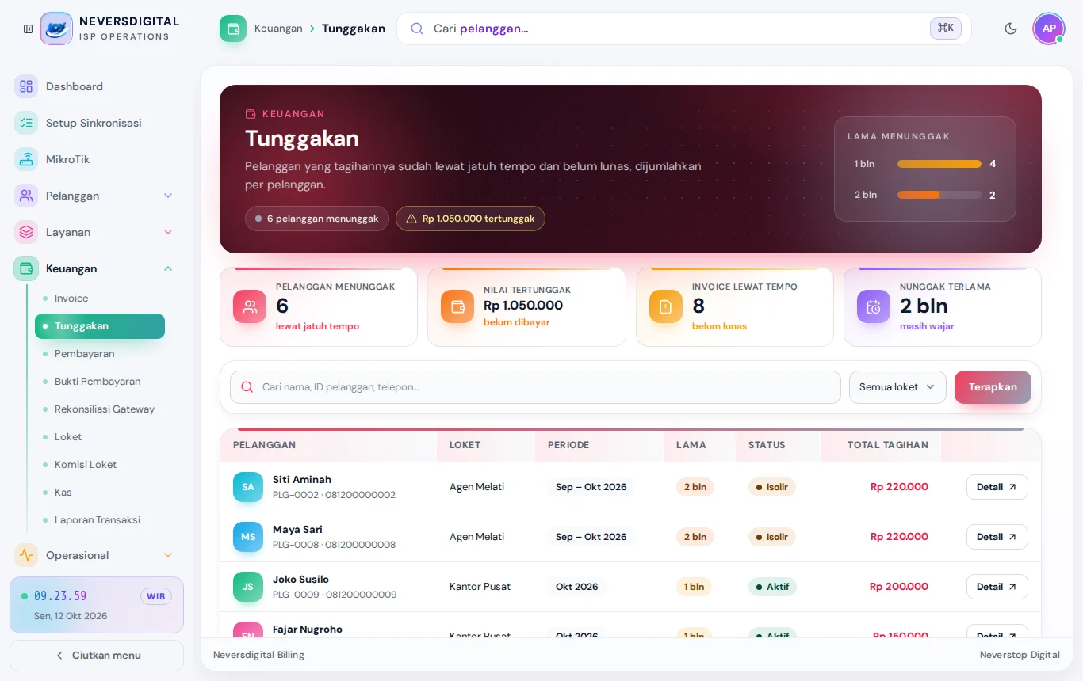Open Komisi Loket in the sidebar
Screen dimensions: 1083x681
point(100,465)
